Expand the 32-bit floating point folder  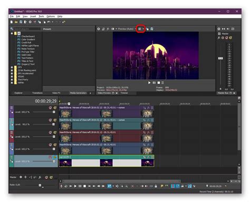pos(12,70)
